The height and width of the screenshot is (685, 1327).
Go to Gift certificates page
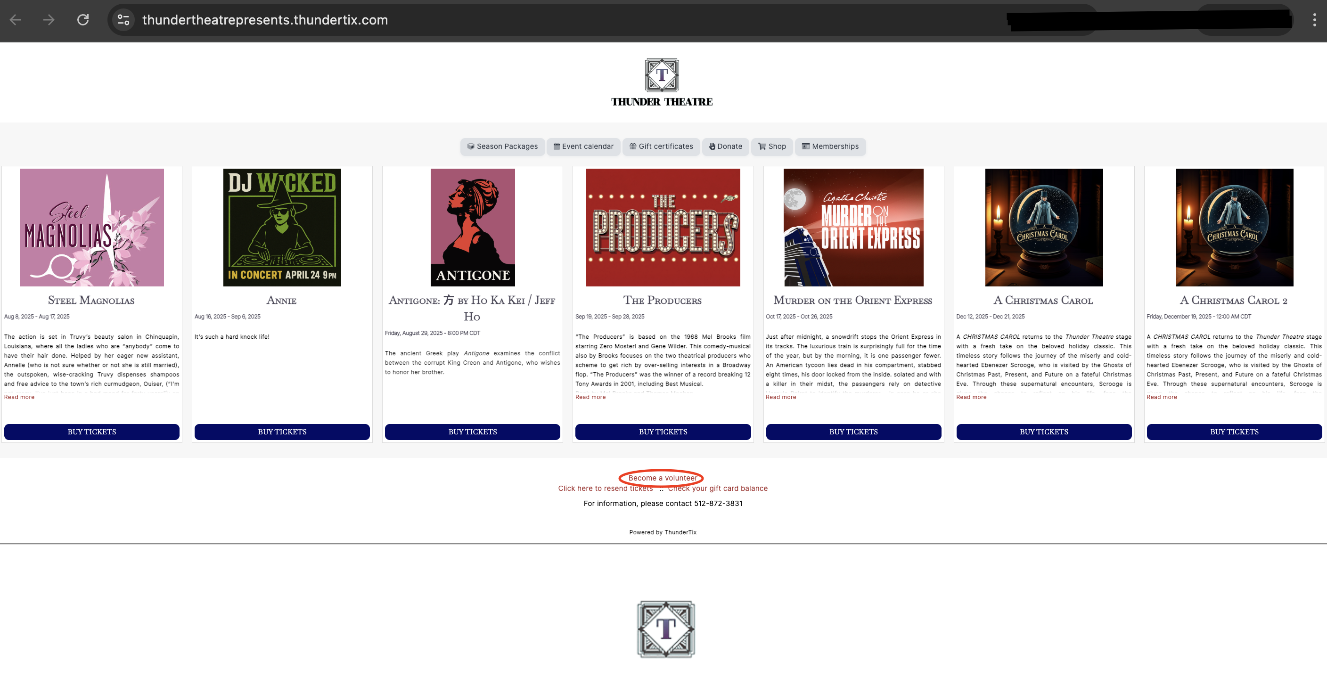(661, 146)
